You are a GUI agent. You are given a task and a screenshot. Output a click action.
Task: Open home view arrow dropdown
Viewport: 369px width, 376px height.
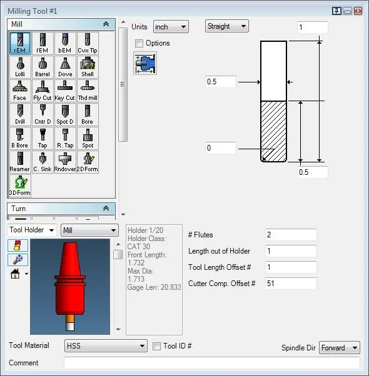tap(26, 274)
